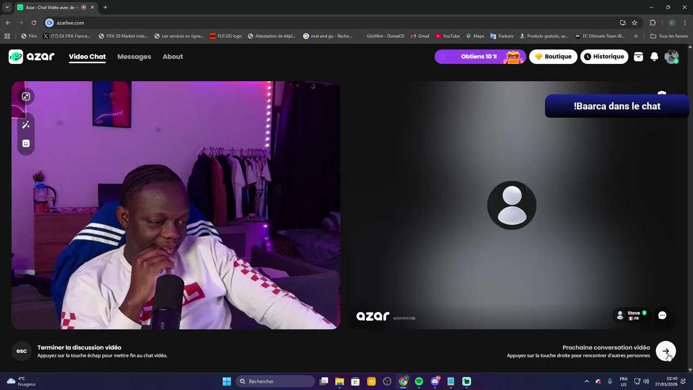Screen dimensions: 693x390
Task: Open Historique history button
Action: [604, 56]
